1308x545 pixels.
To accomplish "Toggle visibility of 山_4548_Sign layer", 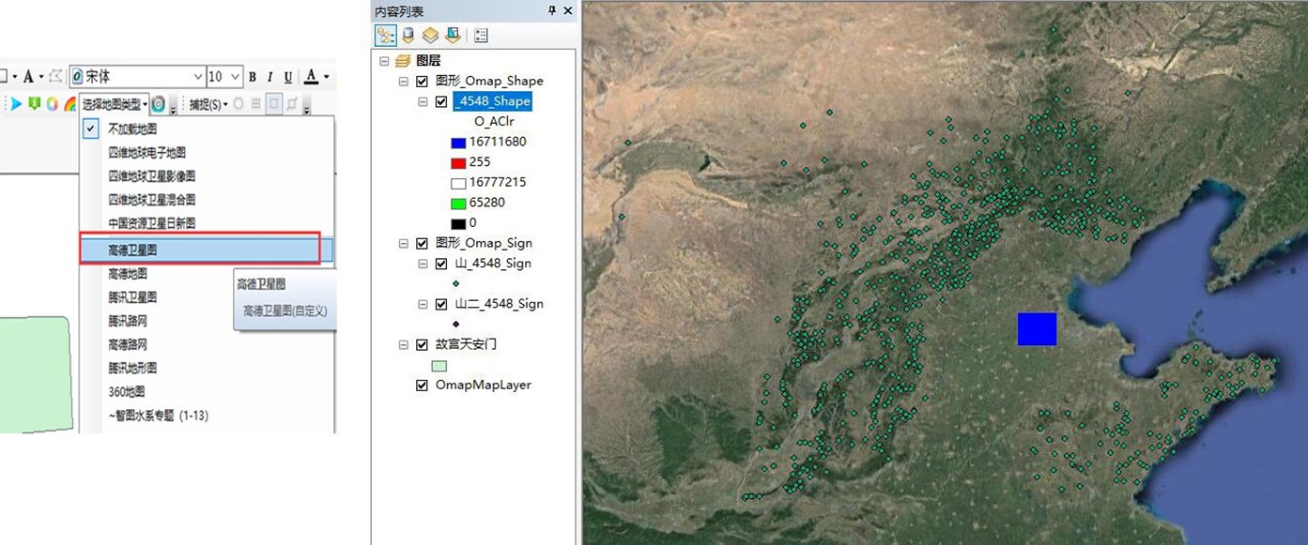I will point(441,264).
